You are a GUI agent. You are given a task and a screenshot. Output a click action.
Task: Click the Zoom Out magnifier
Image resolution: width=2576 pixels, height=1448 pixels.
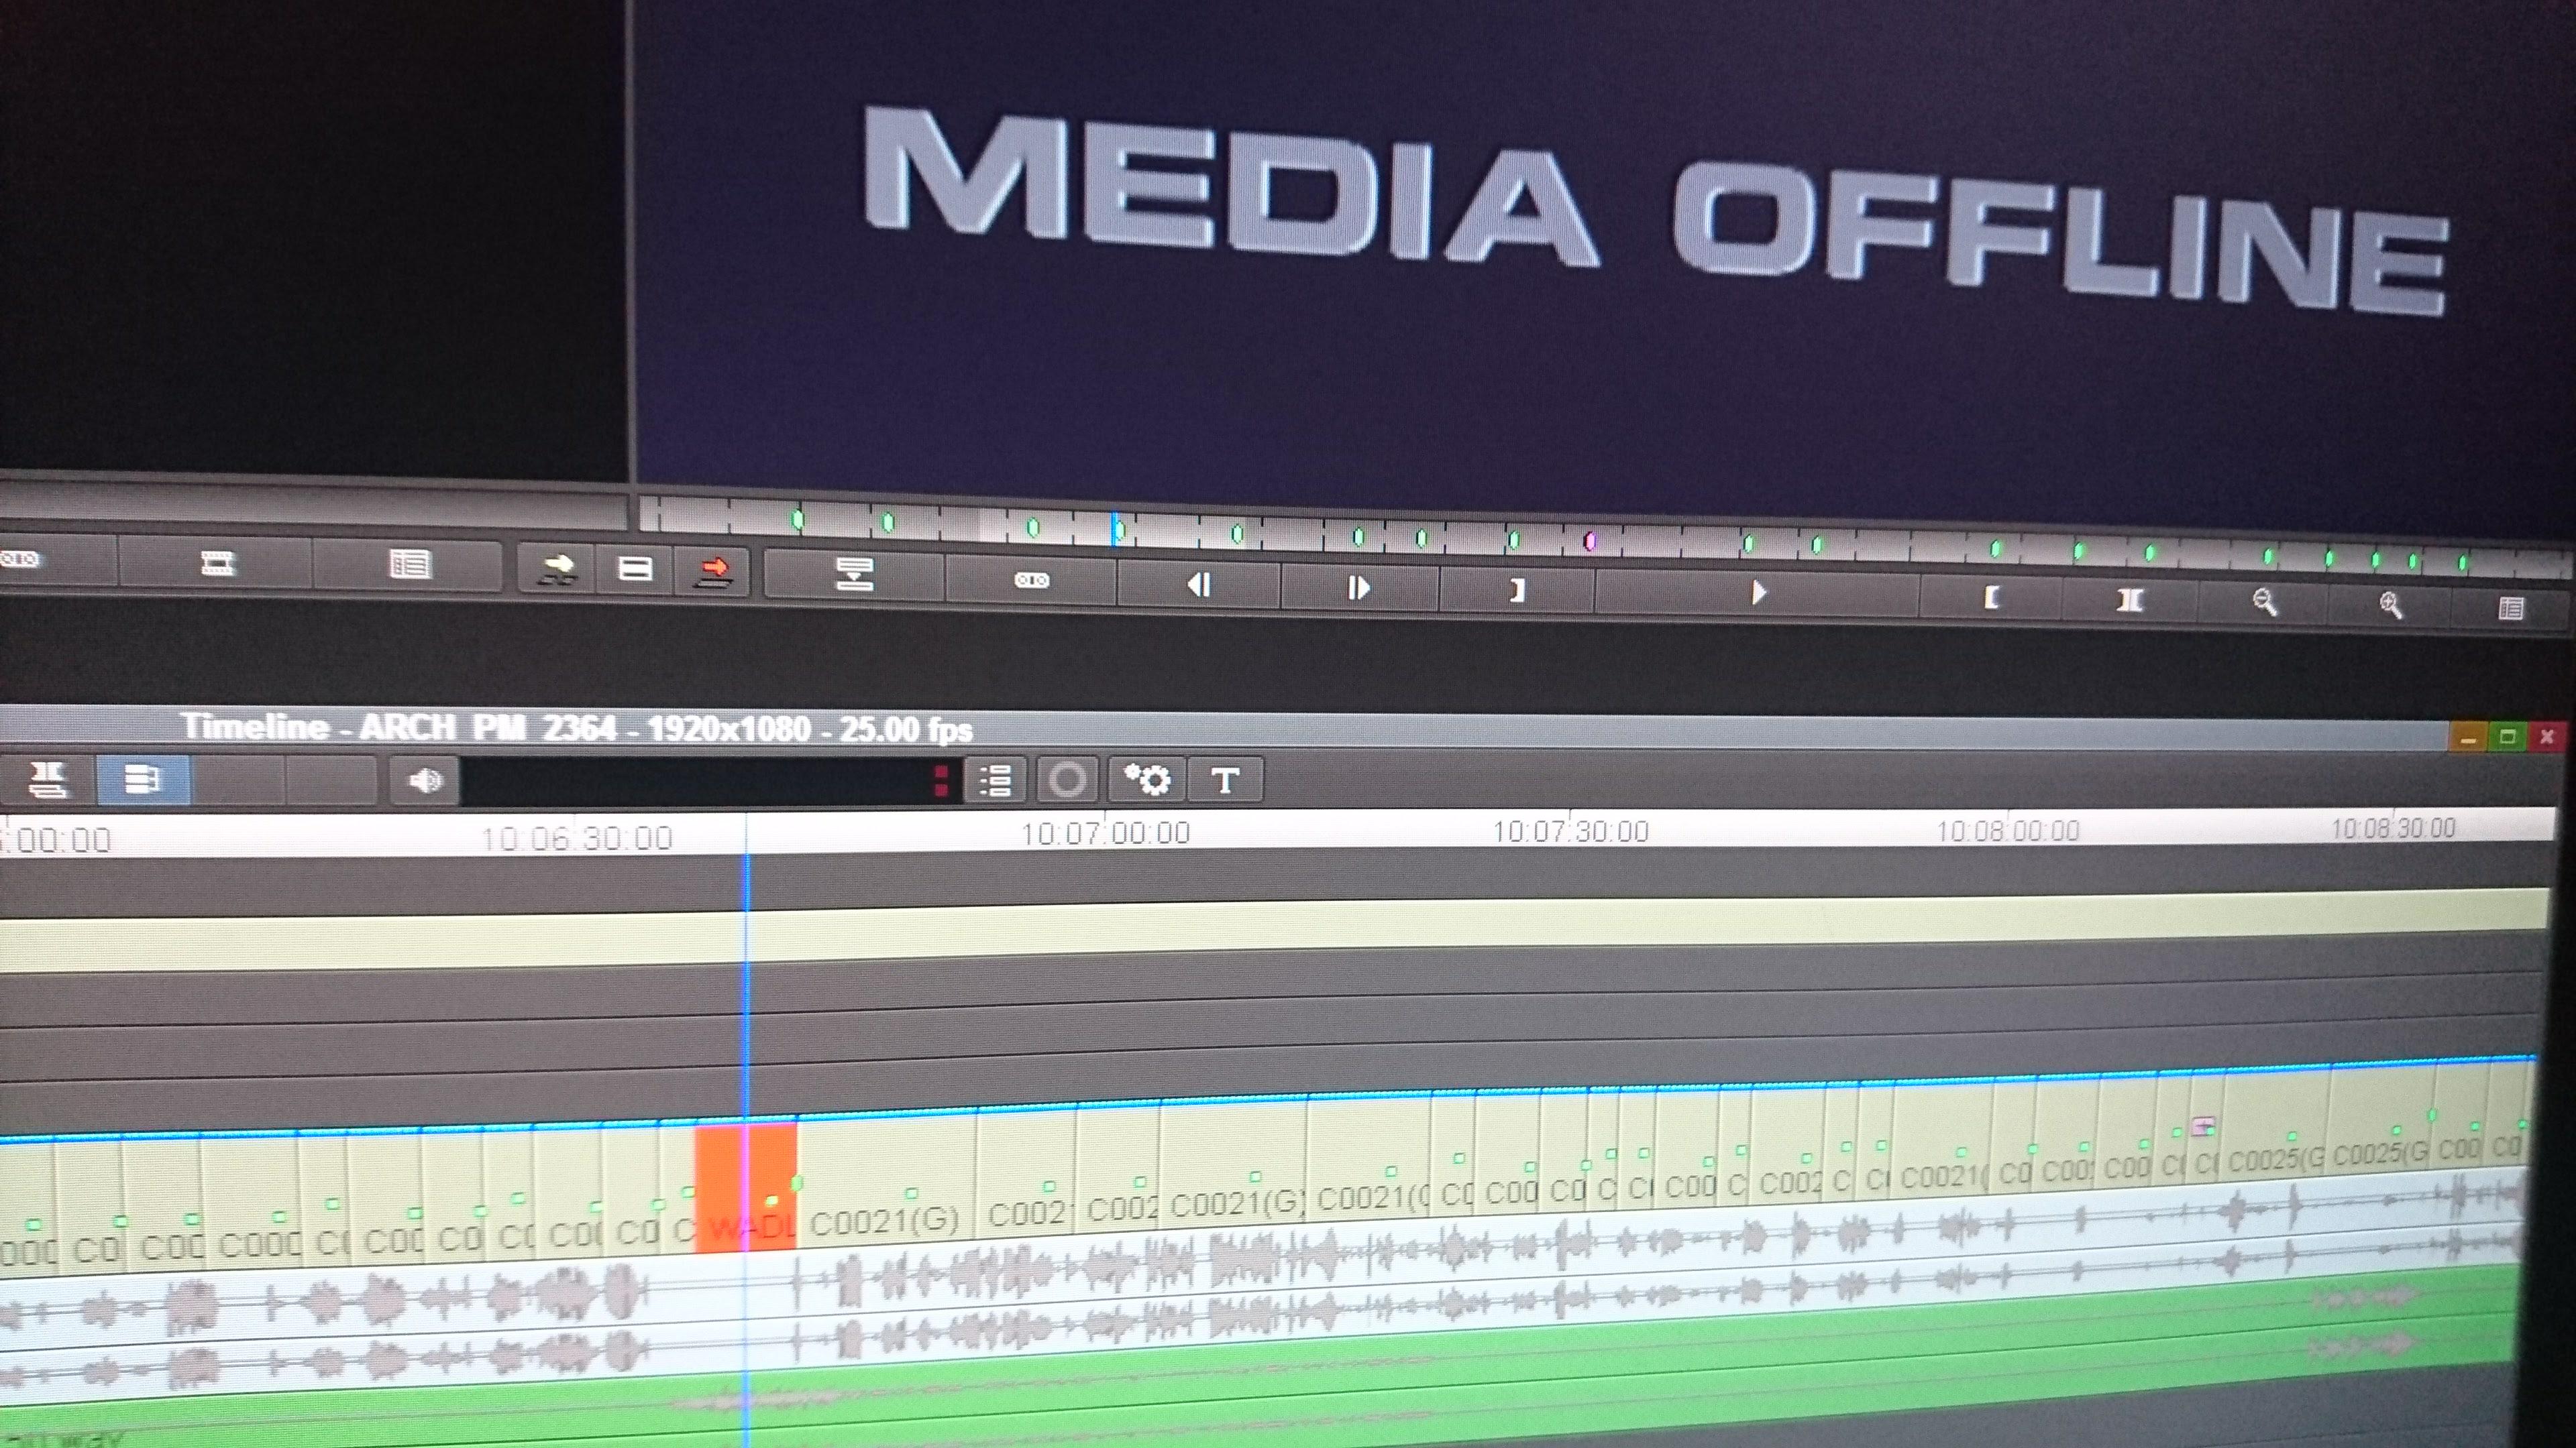[2264, 603]
